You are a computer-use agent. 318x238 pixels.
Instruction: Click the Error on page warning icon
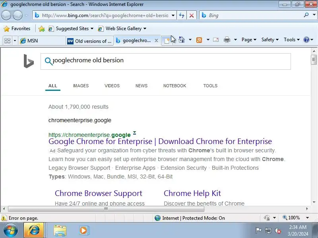4,218
